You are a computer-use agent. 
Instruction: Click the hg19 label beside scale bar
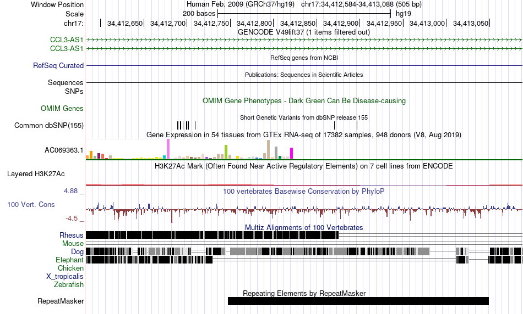pos(404,14)
